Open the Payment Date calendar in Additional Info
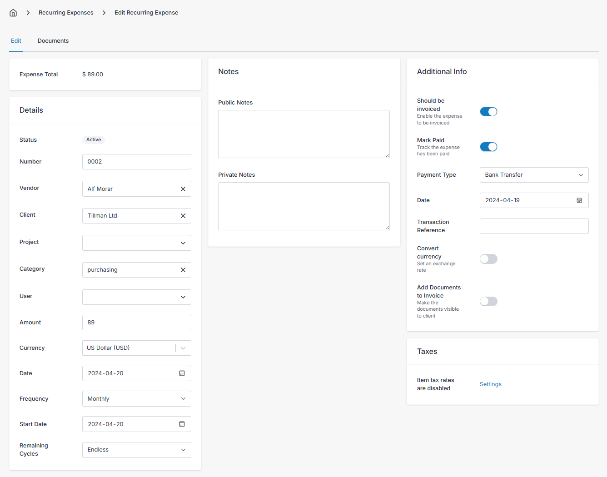Screen dimensions: 607x477 tap(579, 200)
